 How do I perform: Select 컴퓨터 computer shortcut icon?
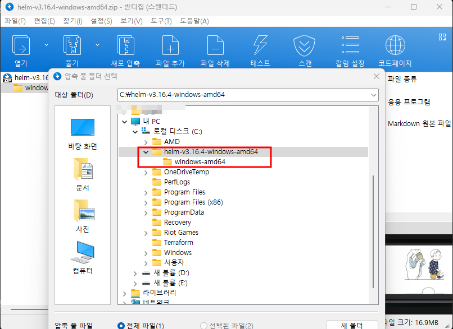click(x=82, y=252)
